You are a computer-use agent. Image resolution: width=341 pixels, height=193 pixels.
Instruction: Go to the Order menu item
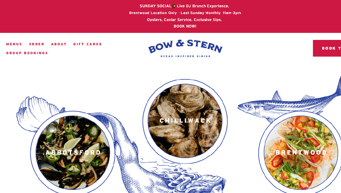[x=37, y=44]
